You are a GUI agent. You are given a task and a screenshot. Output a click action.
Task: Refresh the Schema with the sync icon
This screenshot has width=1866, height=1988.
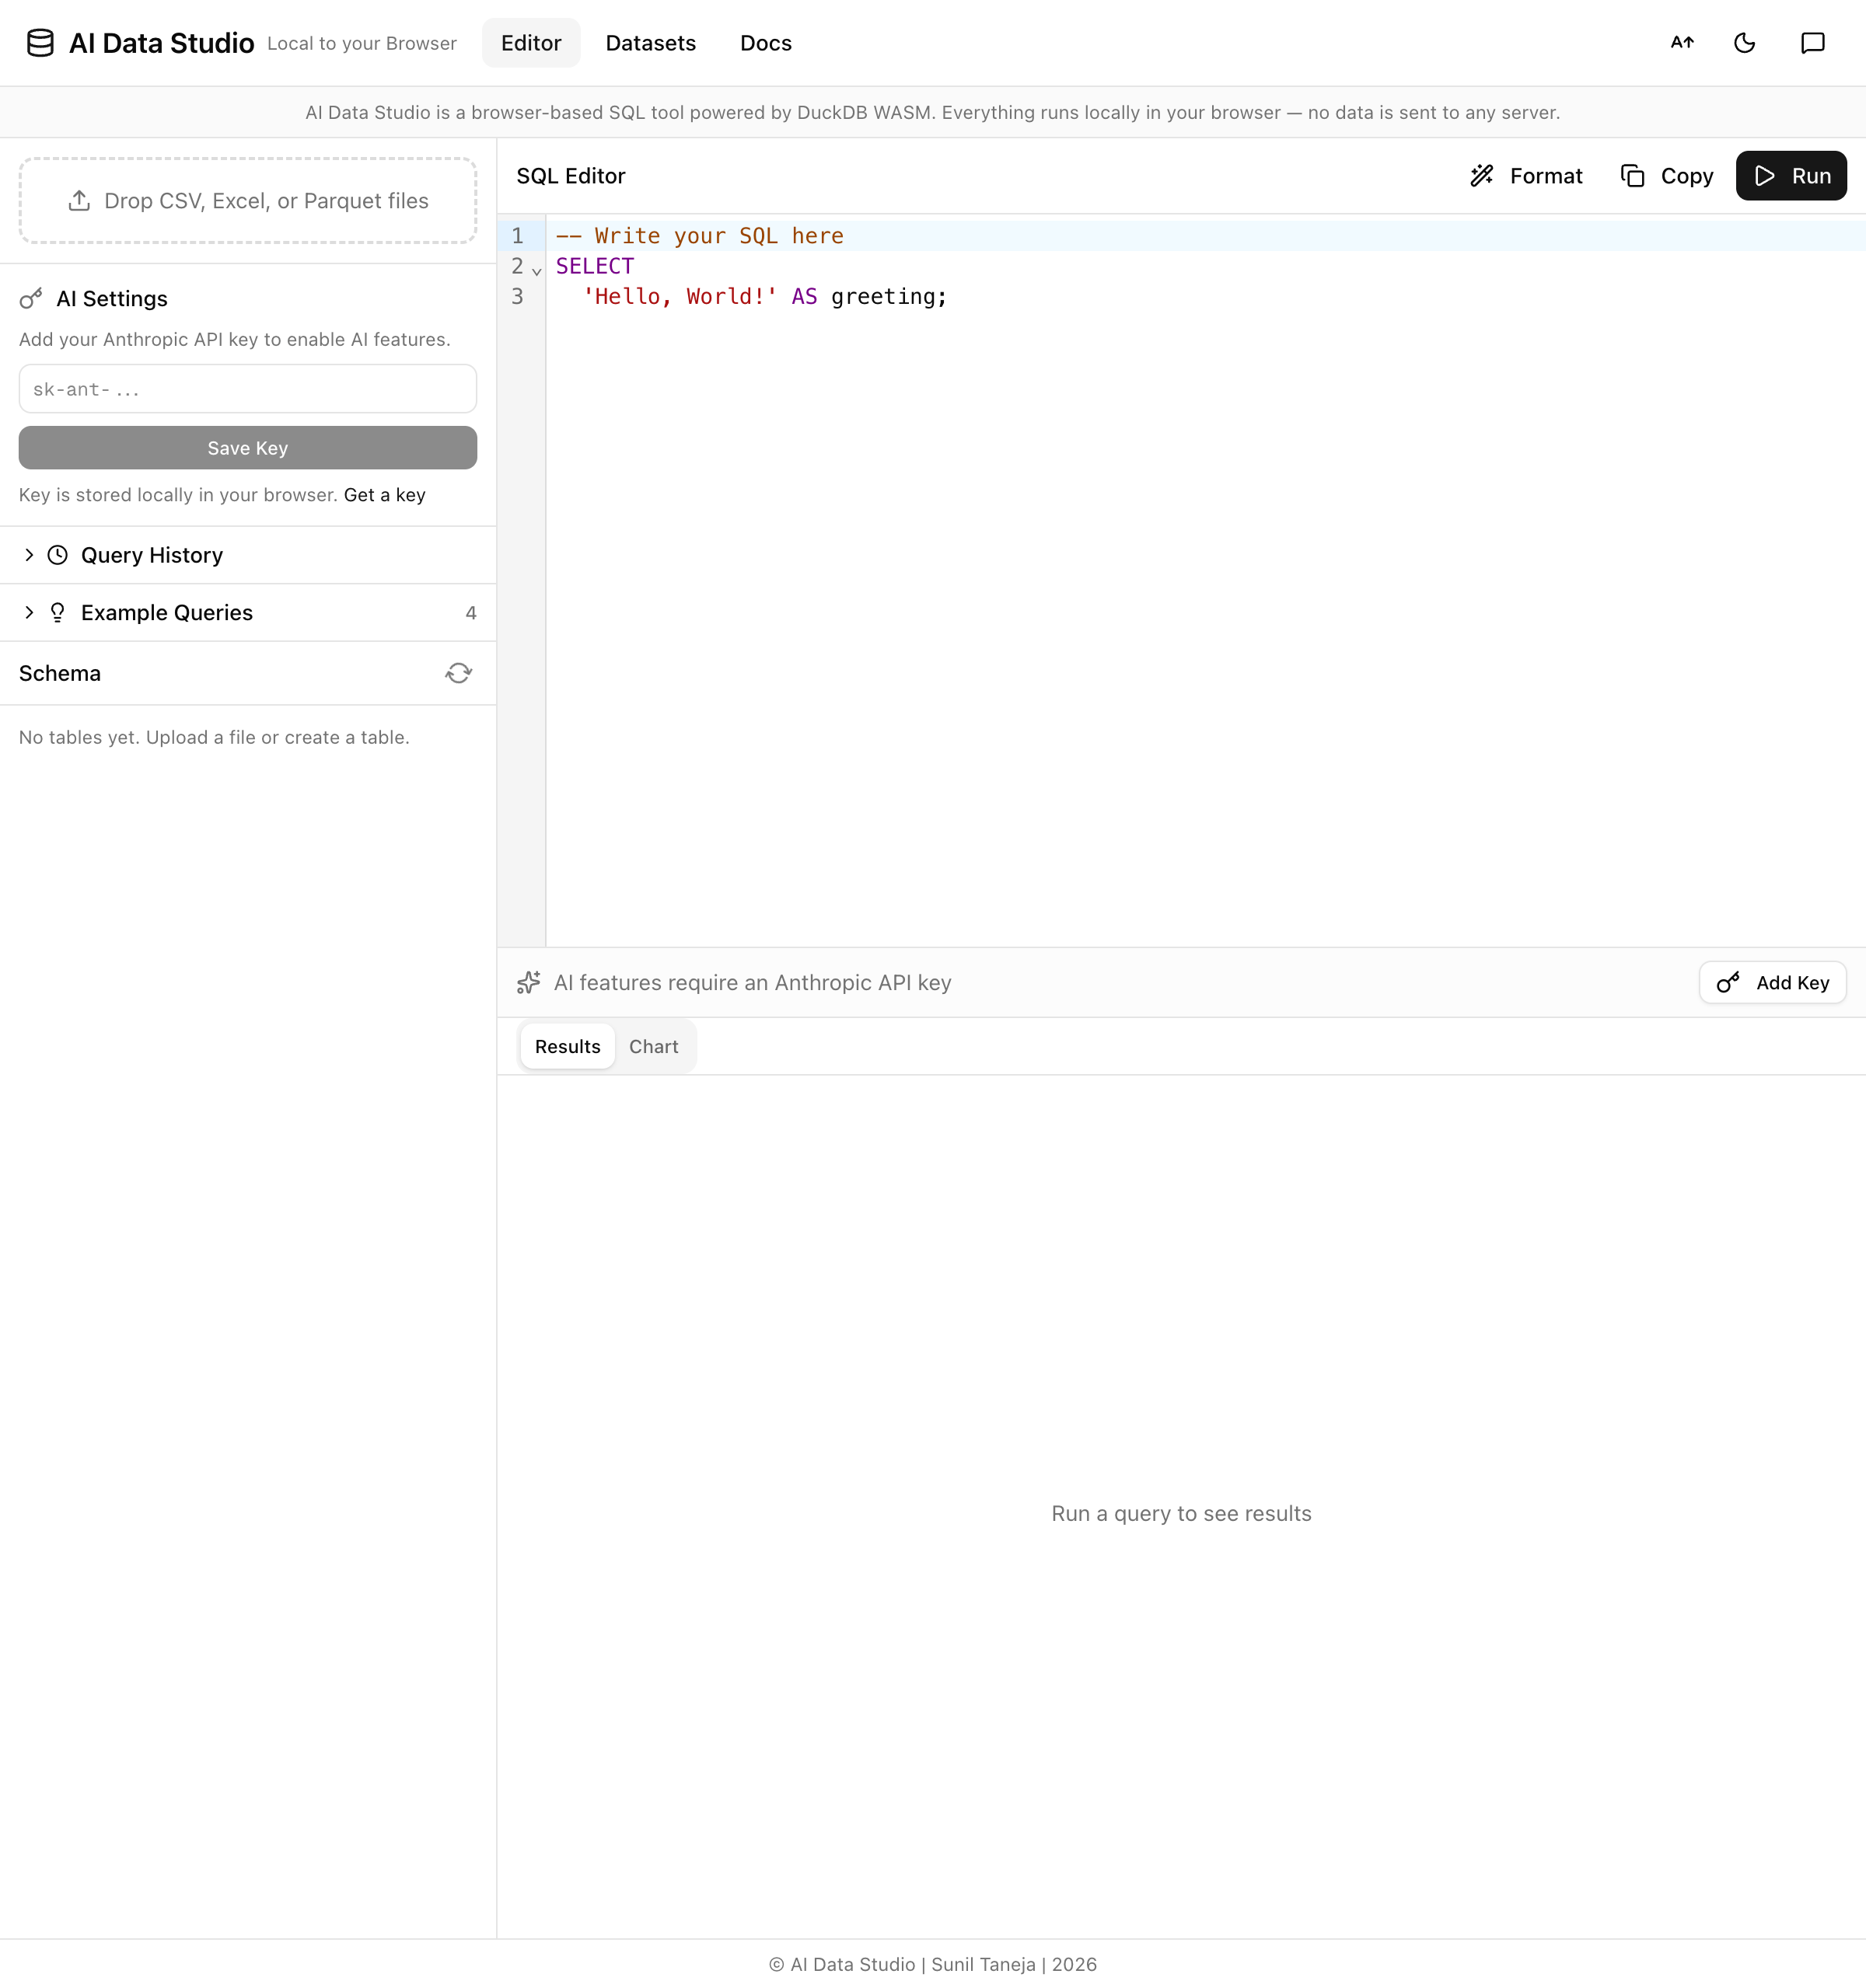click(458, 673)
